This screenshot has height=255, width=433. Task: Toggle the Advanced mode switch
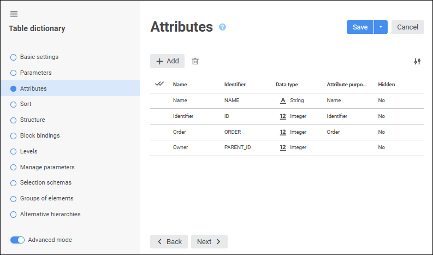click(17, 240)
